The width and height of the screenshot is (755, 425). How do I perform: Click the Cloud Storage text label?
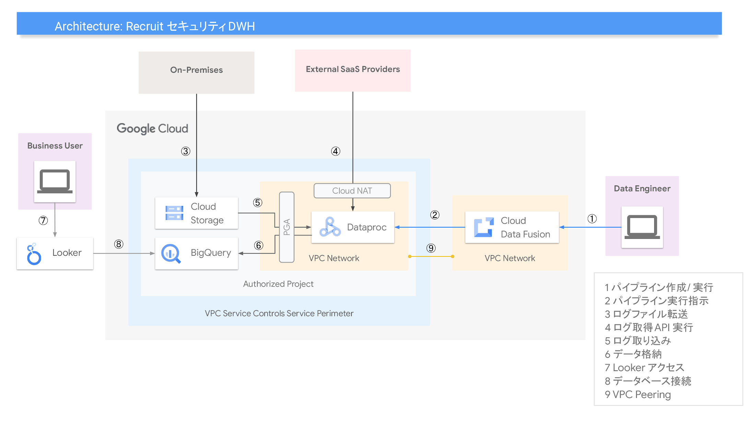(x=207, y=213)
